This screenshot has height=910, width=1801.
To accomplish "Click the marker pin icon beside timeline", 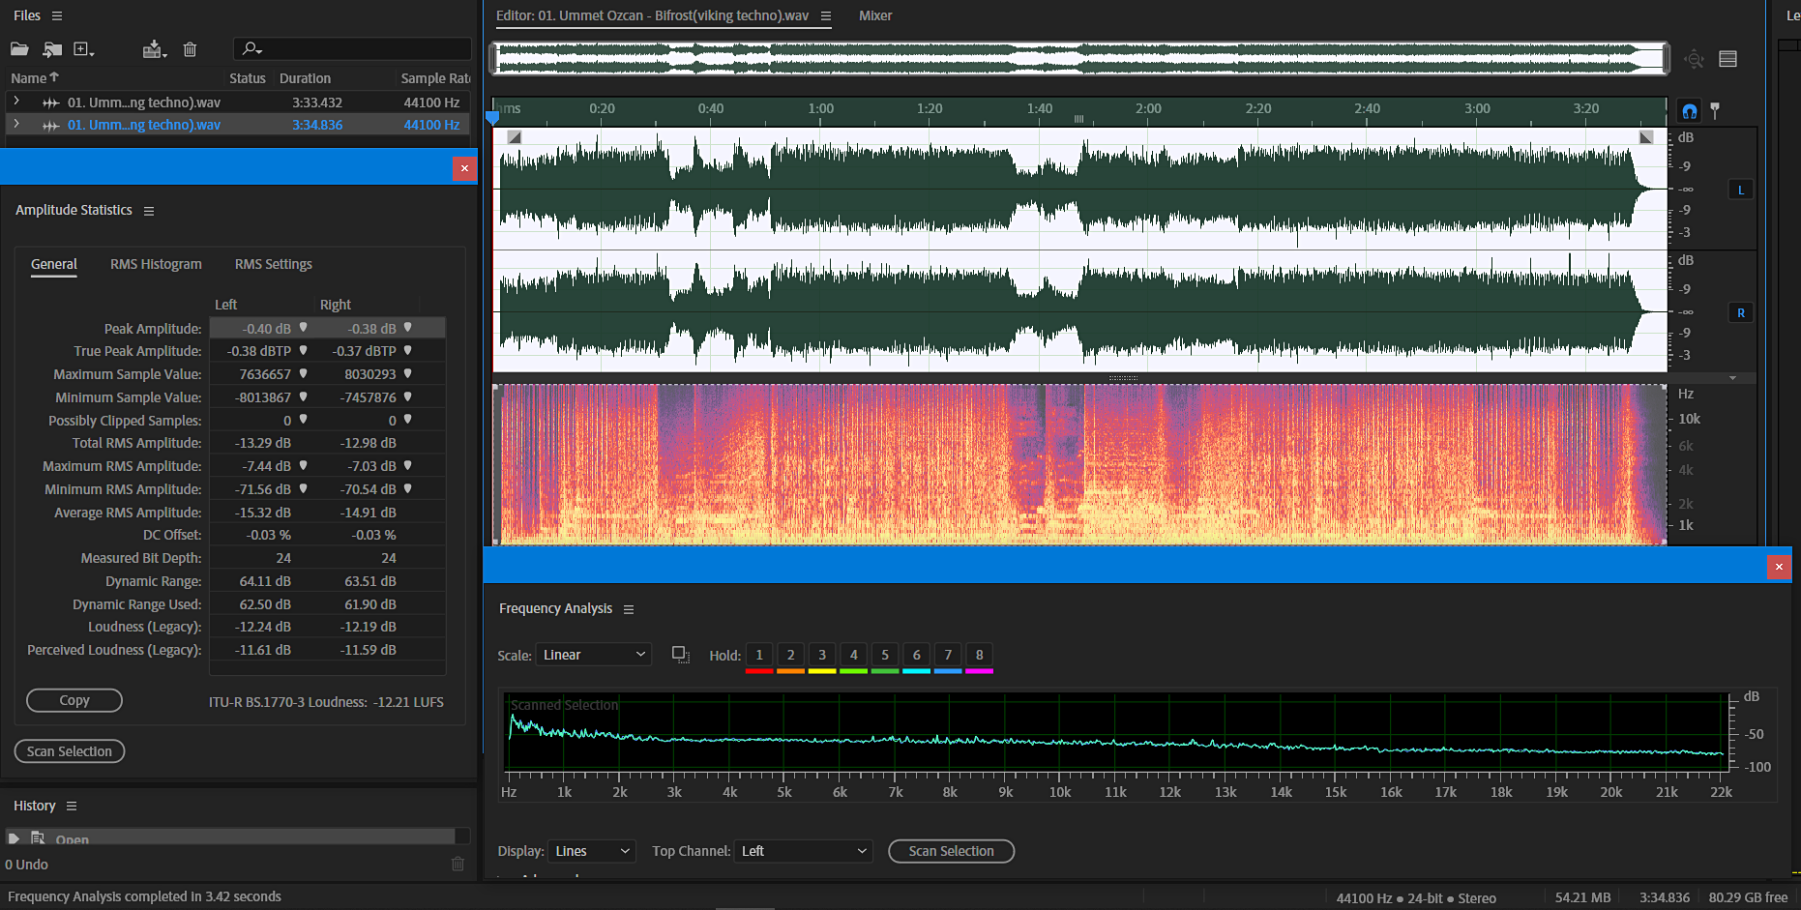I will pyautogui.click(x=1715, y=111).
